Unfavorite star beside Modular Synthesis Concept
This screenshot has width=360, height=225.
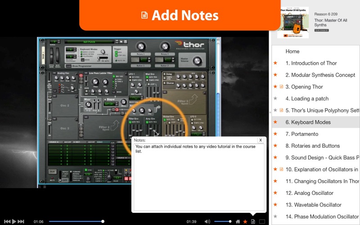275,75
